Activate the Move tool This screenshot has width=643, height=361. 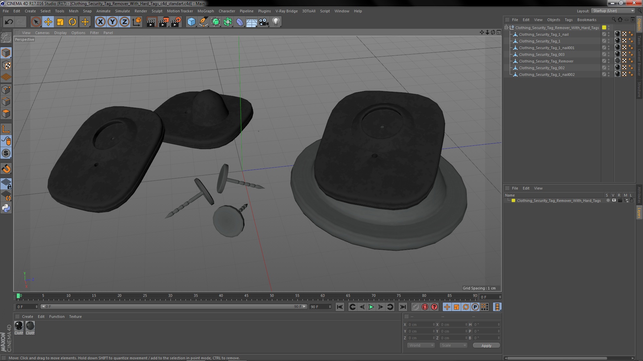tap(48, 22)
